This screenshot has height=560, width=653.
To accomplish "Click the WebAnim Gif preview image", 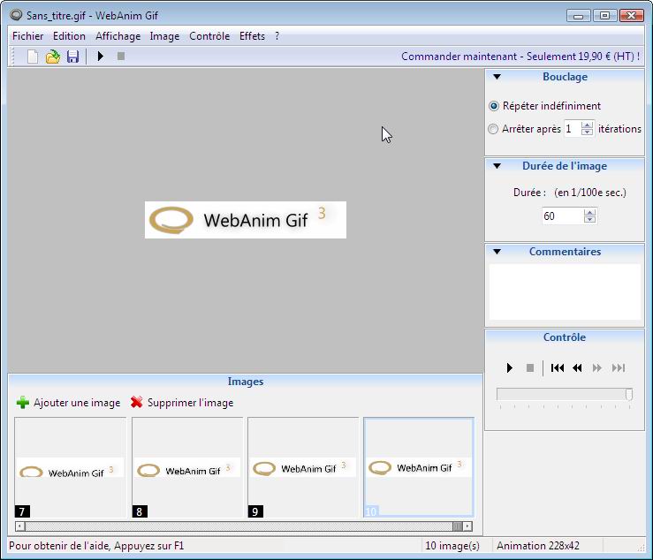I will point(246,220).
